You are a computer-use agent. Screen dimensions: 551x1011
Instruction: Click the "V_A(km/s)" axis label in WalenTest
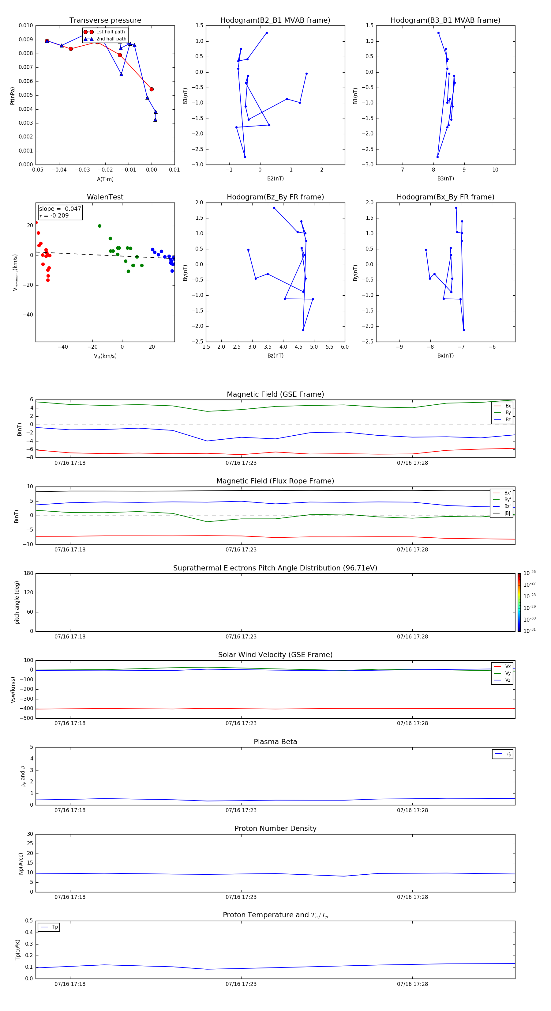(x=105, y=356)
